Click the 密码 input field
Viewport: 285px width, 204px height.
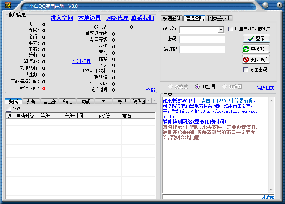202,39
